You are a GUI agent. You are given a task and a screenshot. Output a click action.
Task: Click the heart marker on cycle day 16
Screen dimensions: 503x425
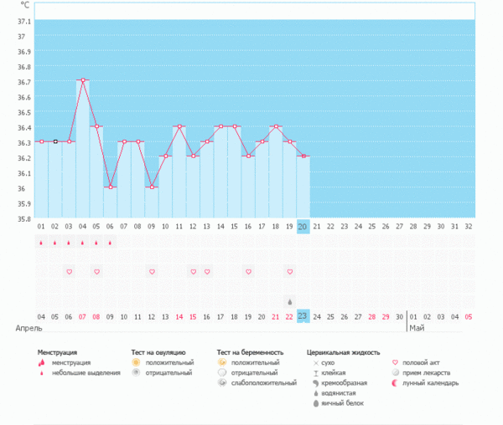tap(248, 272)
